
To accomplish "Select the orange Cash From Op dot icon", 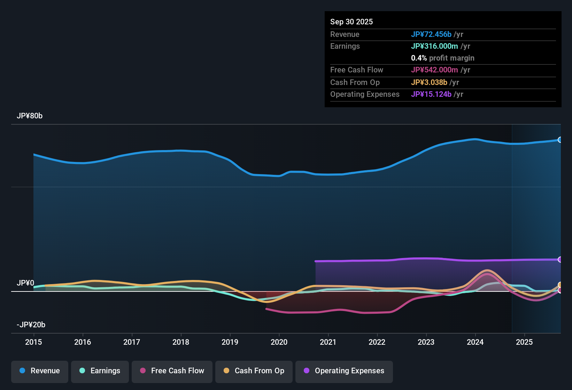I will click(x=226, y=371).
